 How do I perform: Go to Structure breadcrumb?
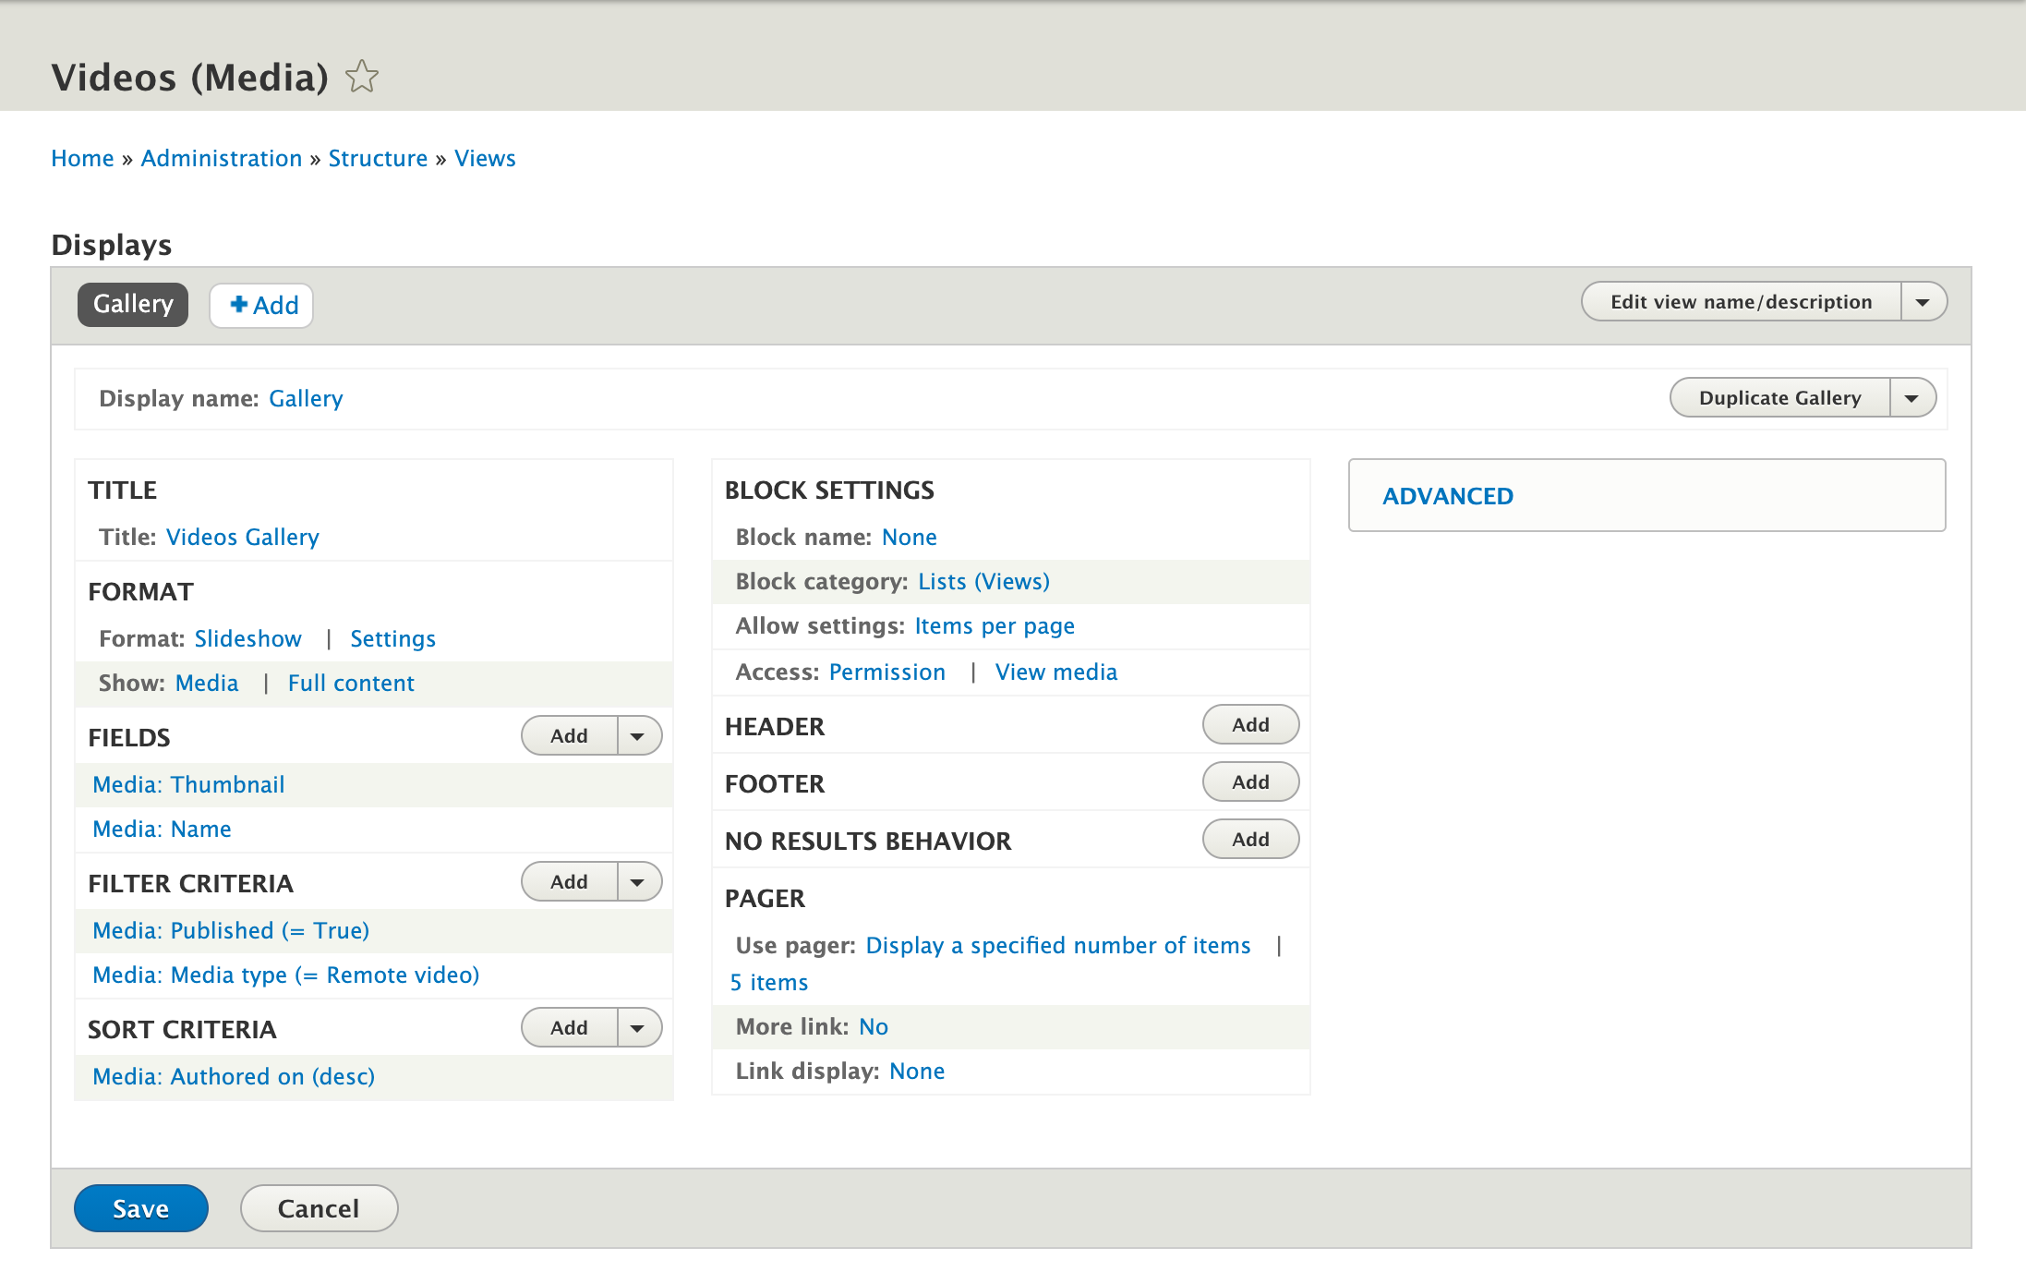378,158
